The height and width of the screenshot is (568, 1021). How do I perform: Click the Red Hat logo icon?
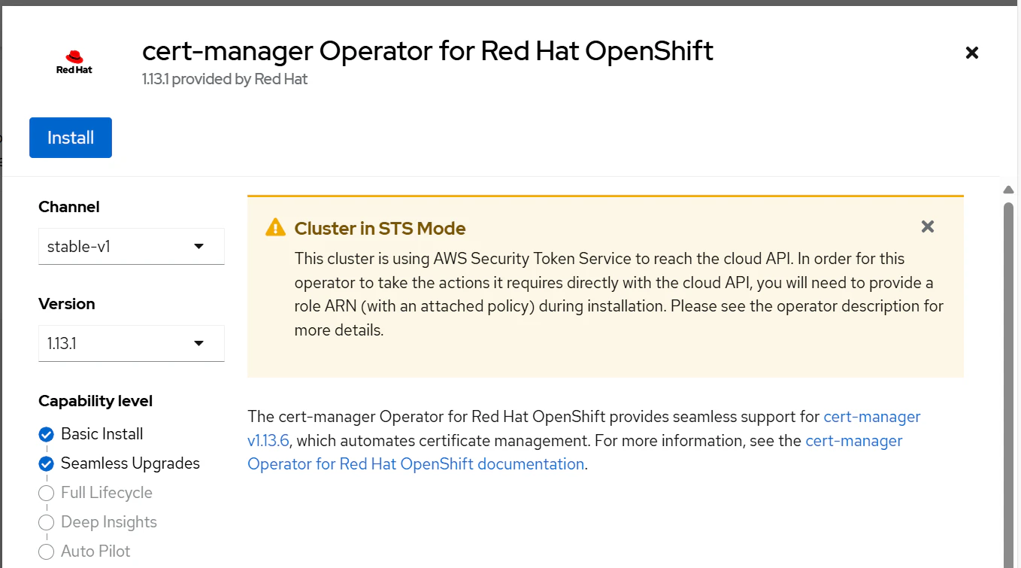74,62
